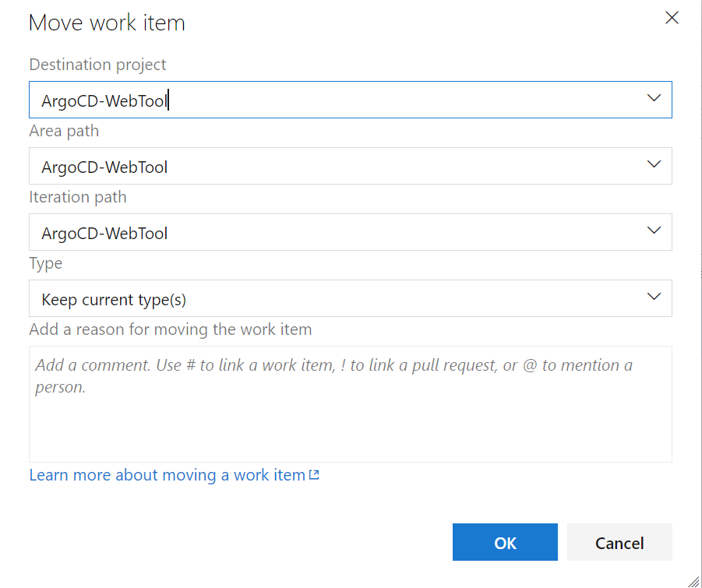702x588 pixels.
Task: Open the Type dropdown chevron
Action: 654,298
